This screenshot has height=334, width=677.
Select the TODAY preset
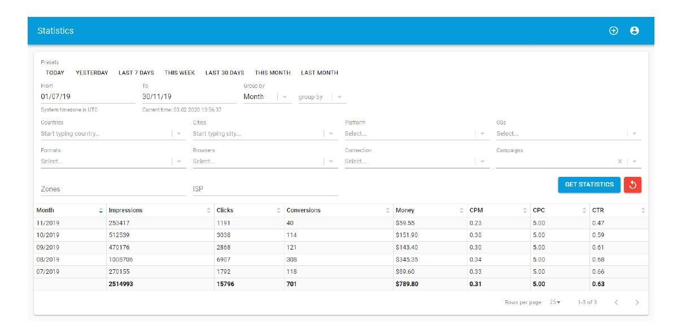click(55, 73)
